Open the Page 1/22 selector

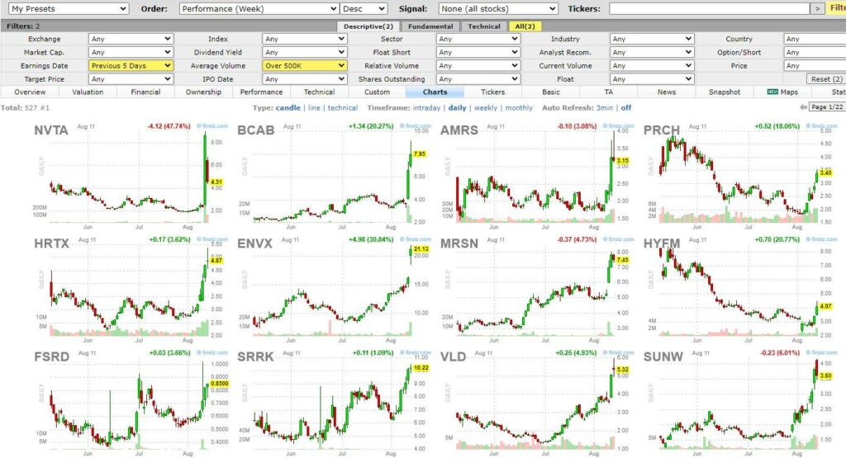[x=826, y=107]
